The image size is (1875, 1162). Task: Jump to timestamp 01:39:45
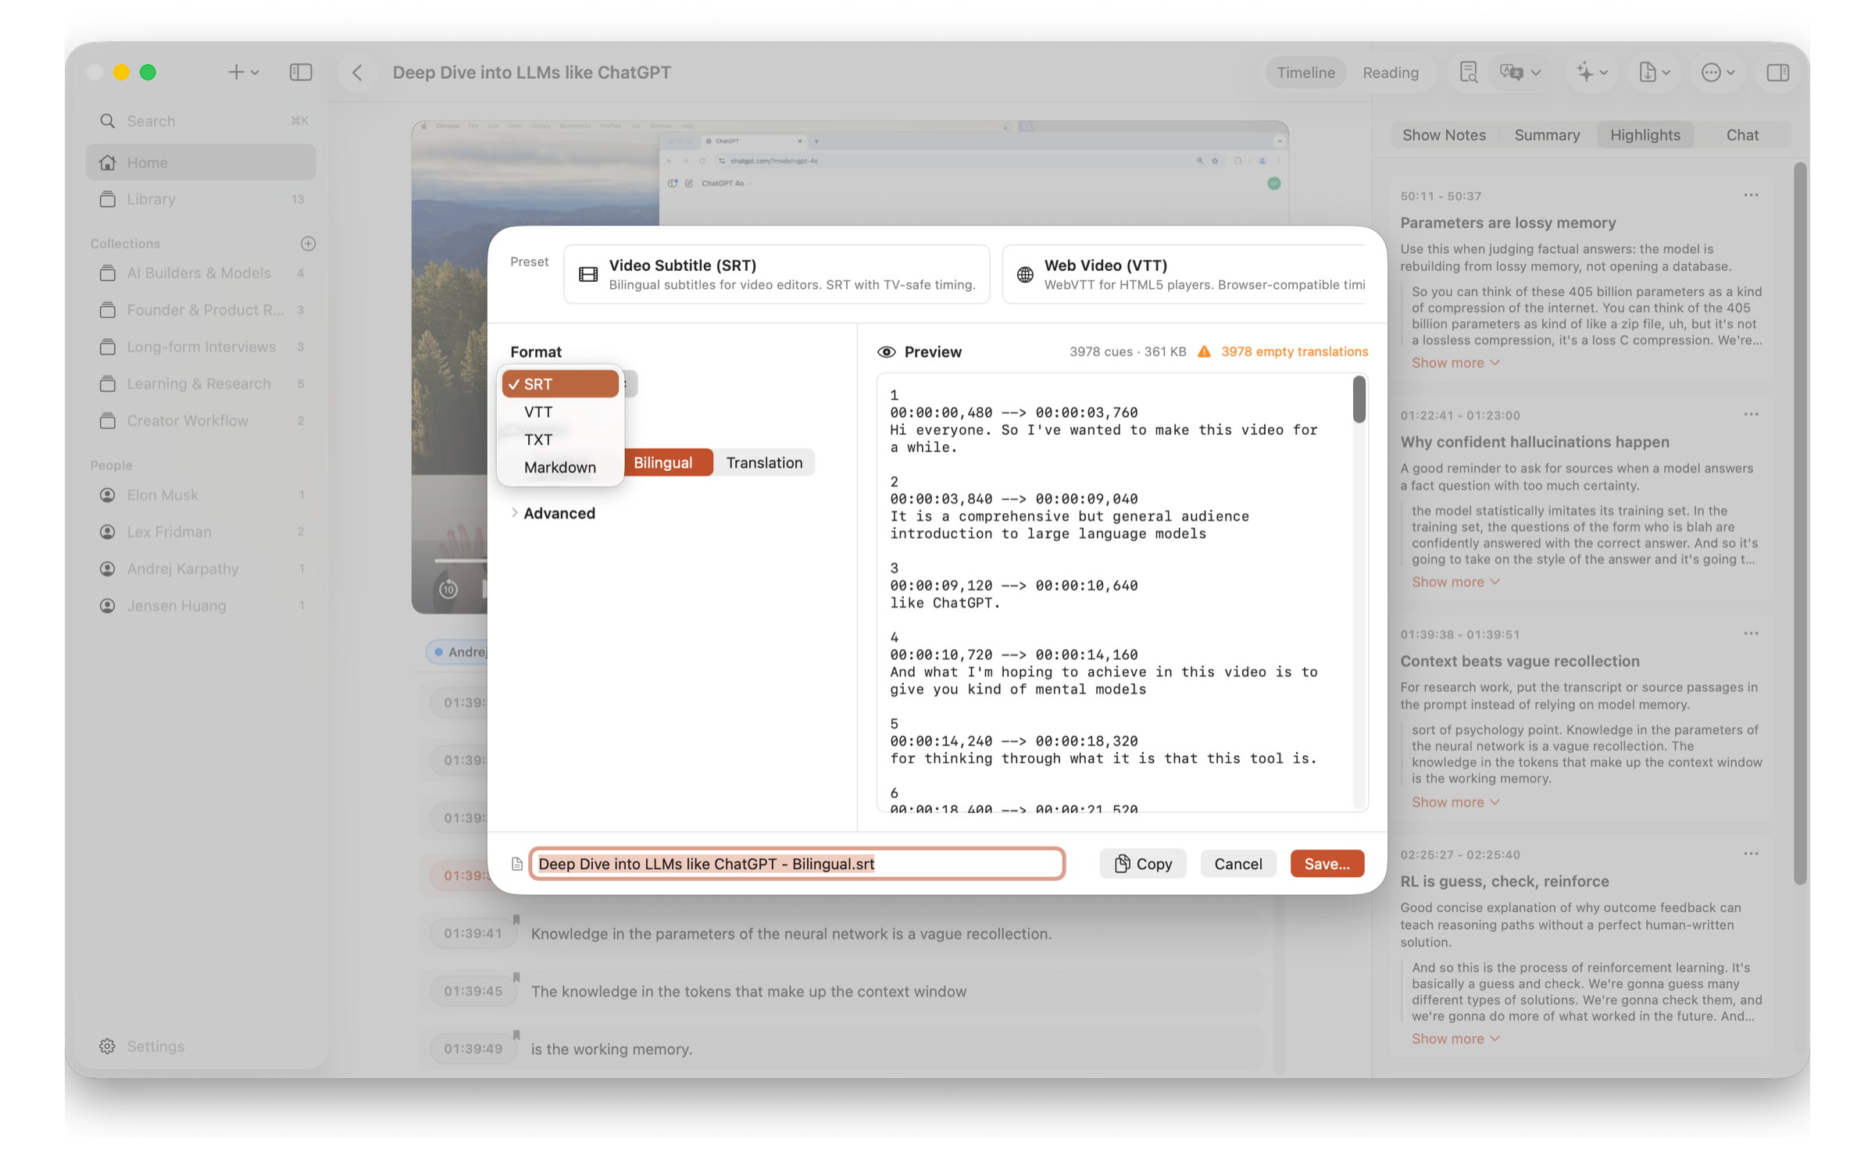[x=473, y=991]
